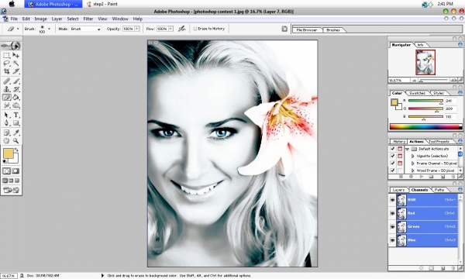Select the Eyedropper tool
Screen dimensions: 465x279
(x=15, y=133)
